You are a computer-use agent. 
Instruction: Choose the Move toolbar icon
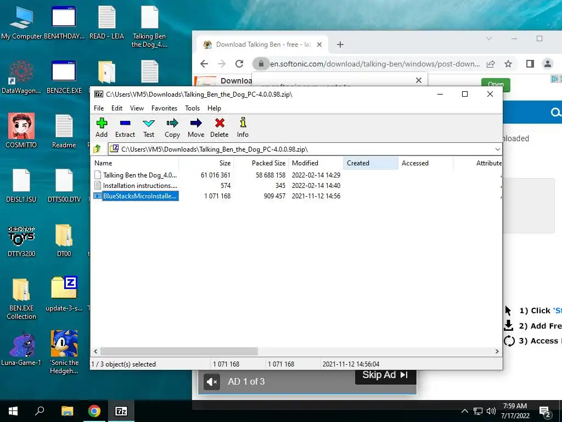point(196,127)
